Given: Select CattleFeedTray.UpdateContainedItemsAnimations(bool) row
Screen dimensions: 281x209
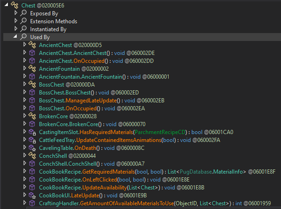Looking at the screenshot, I should [130, 140].
